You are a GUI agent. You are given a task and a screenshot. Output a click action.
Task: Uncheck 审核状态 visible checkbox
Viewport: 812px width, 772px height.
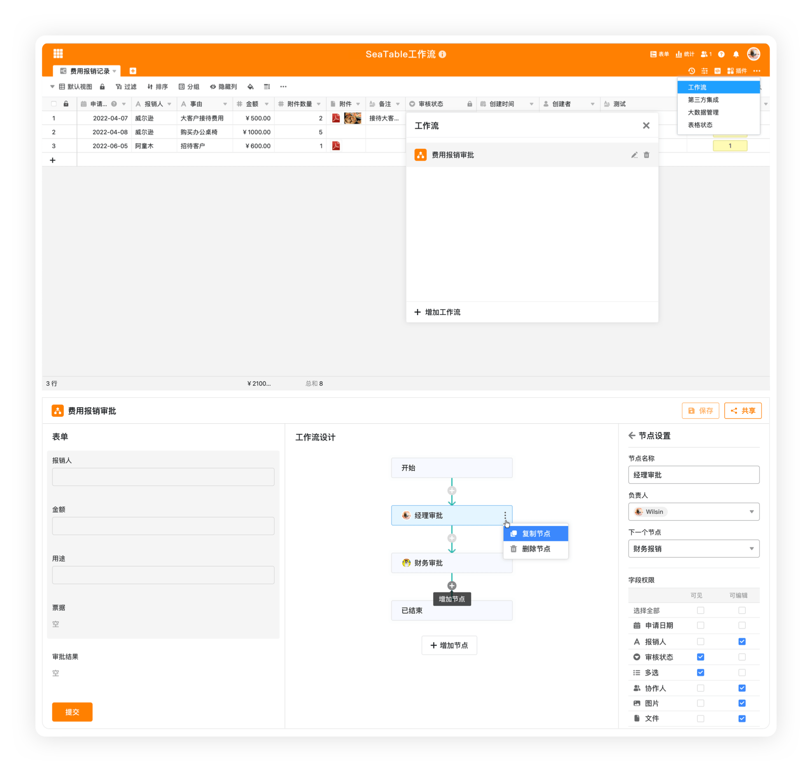700,657
